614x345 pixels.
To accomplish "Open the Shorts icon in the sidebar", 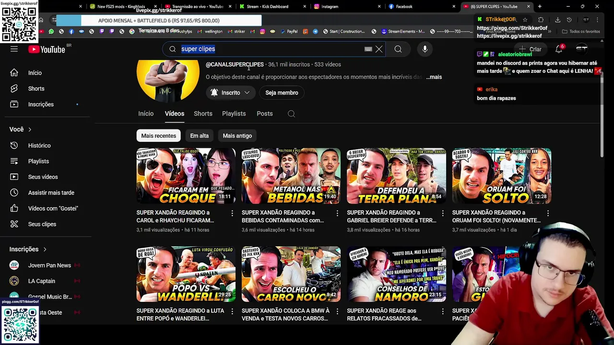I will click(14, 89).
